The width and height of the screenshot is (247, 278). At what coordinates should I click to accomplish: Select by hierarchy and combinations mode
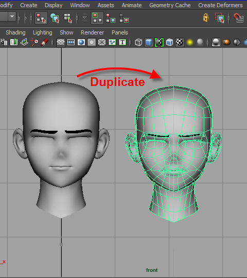[x=41, y=18]
